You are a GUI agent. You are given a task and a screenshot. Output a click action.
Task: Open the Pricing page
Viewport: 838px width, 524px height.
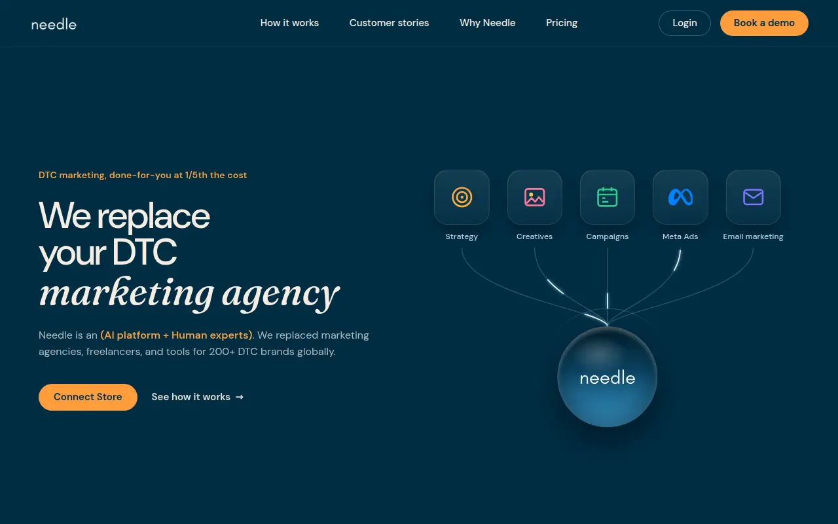click(x=562, y=23)
